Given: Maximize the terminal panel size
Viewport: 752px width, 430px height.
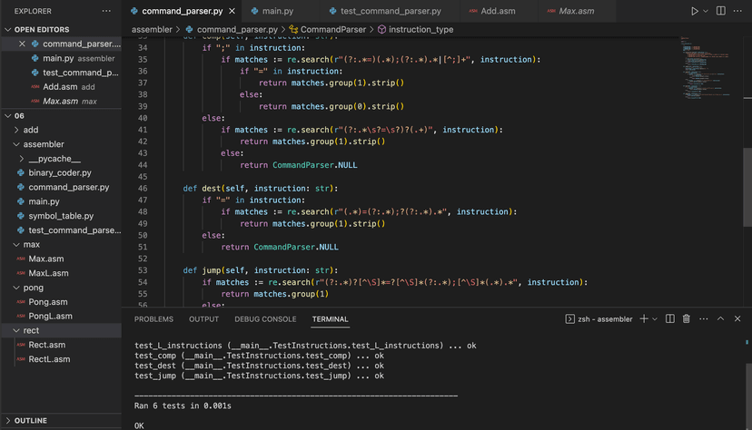Looking at the screenshot, I should click(720, 318).
